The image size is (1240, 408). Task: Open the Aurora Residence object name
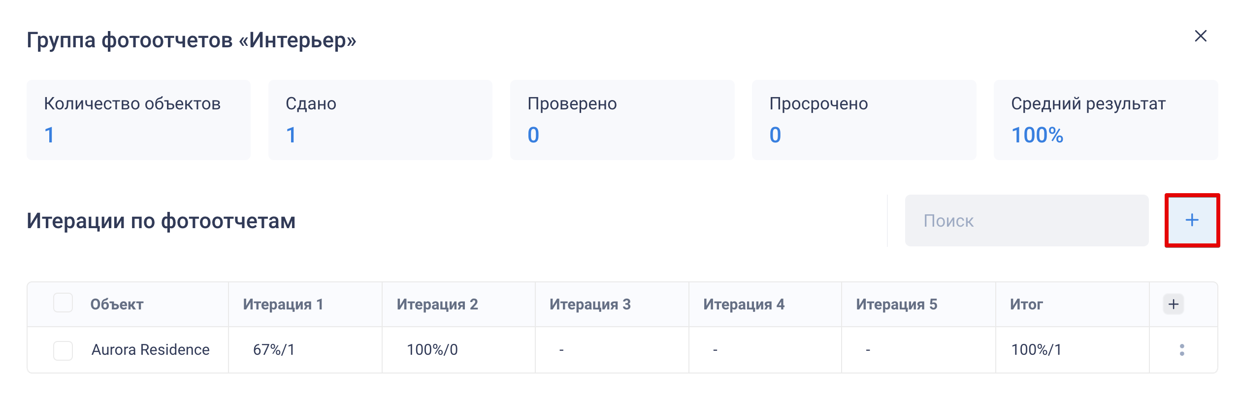[150, 350]
